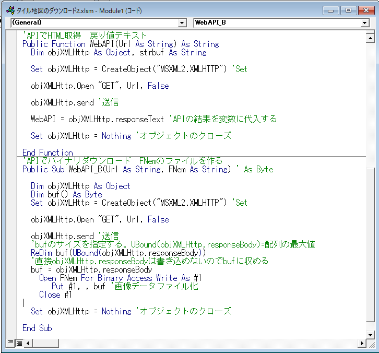Viewport: 379px width, 353px height.
Task: Minimize the Module1 code window
Action: pos(330,10)
